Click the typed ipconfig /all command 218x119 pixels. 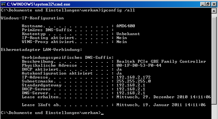tap(118, 10)
